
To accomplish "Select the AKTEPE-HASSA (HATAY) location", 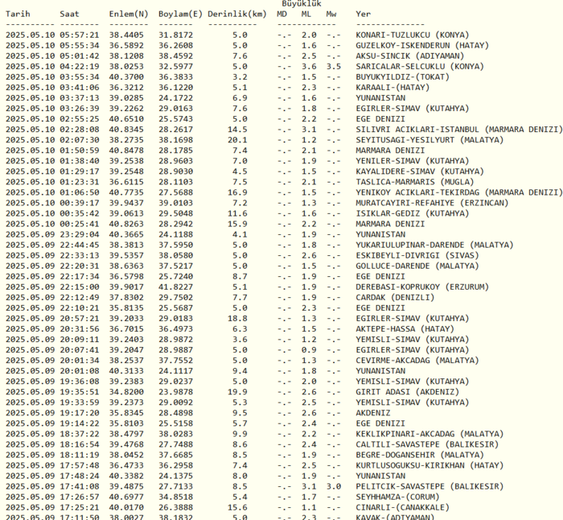I will [405, 328].
